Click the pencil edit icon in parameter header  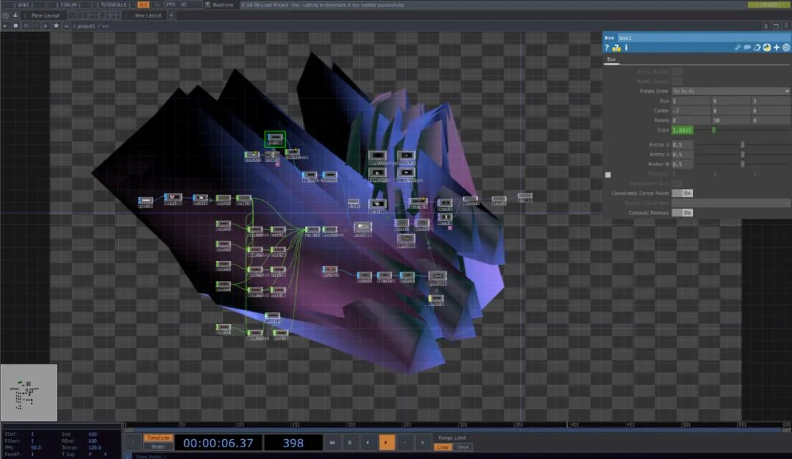click(x=738, y=48)
